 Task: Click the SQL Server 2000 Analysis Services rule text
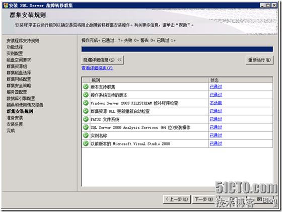point(140,128)
